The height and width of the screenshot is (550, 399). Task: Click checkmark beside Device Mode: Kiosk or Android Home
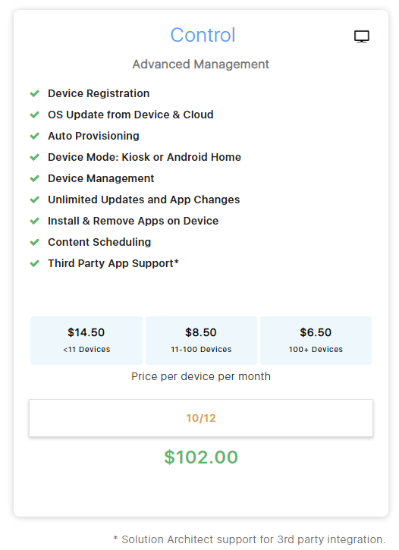[35, 157]
